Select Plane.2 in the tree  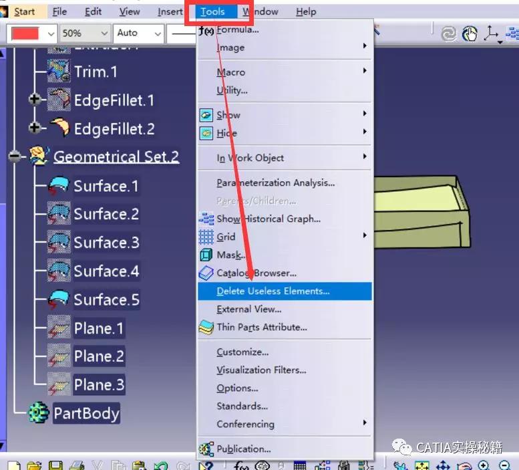[99, 356]
